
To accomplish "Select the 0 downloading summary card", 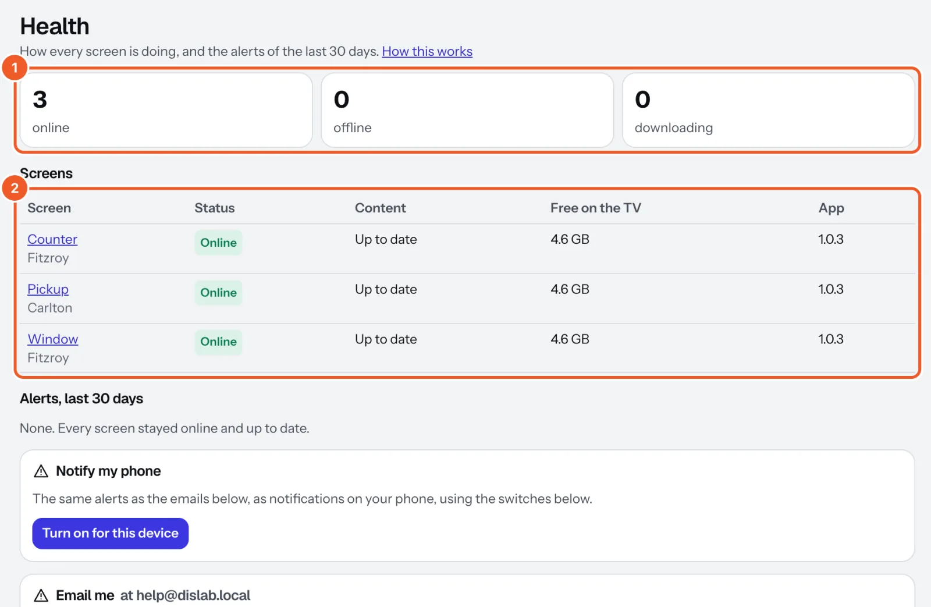I will (x=768, y=110).
